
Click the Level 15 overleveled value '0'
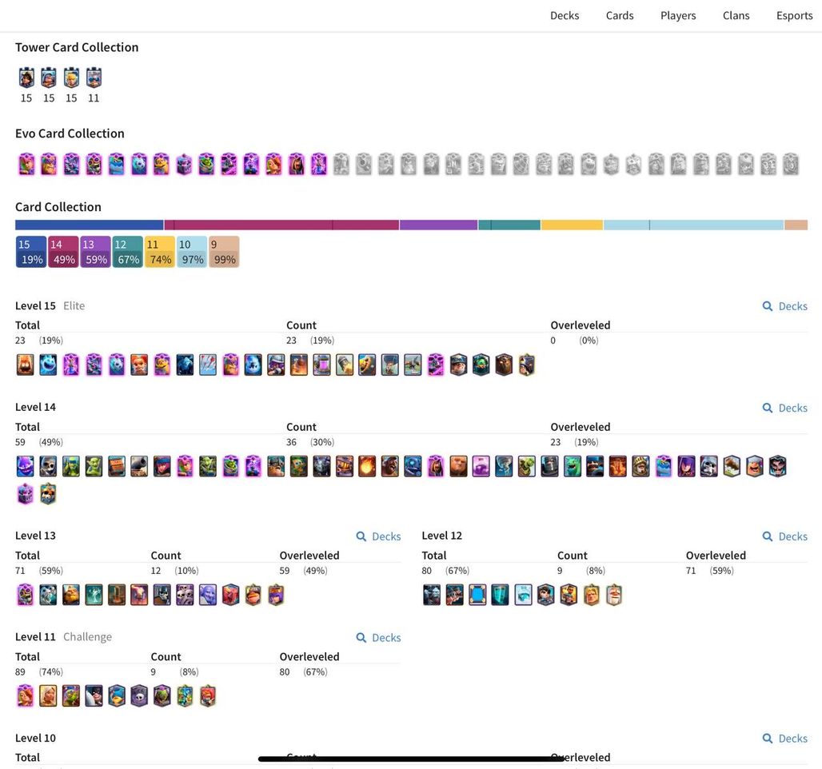(x=553, y=341)
